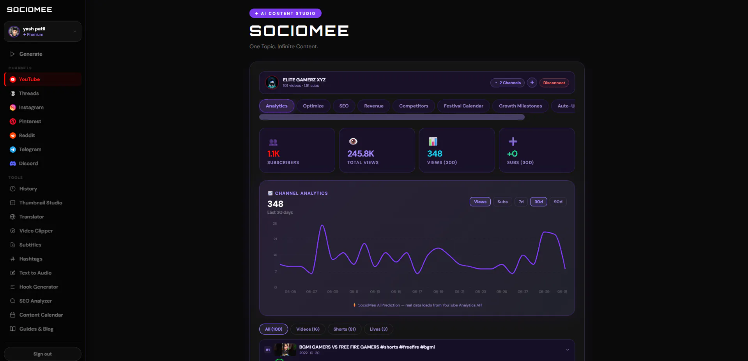Switch chart metric to Views
Screen dimensions: 748x361
(x=480, y=202)
